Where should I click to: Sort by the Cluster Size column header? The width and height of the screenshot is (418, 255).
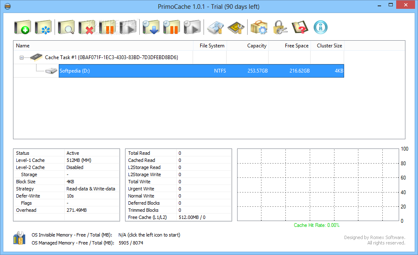pos(327,46)
